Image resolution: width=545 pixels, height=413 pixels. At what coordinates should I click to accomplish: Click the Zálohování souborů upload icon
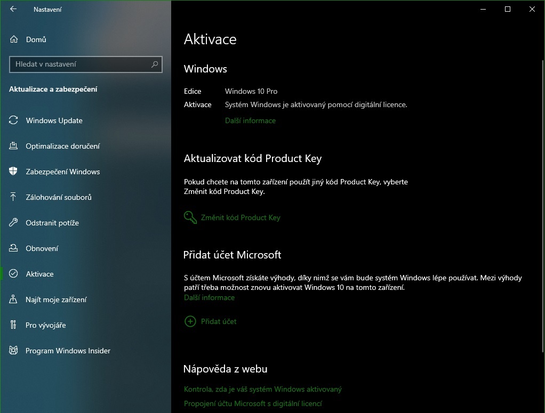coord(14,197)
